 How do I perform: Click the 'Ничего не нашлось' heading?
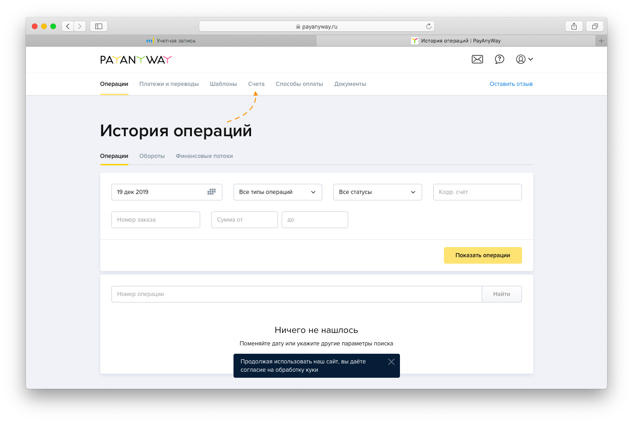(x=316, y=330)
